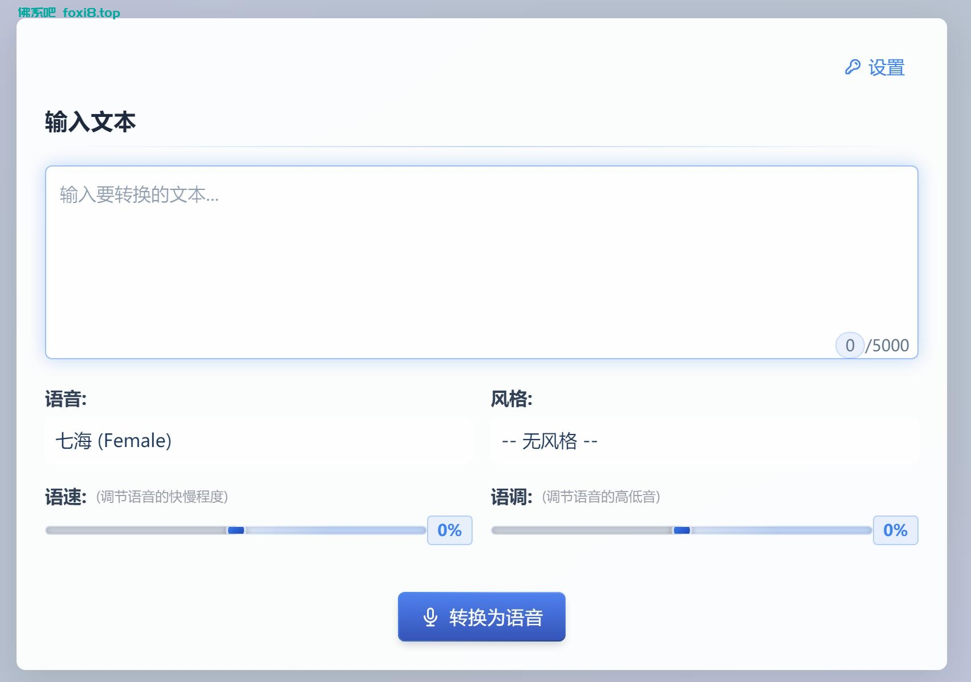Open the 风格 dropdown showing 无风格
The image size is (971, 682).
[x=704, y=440]
